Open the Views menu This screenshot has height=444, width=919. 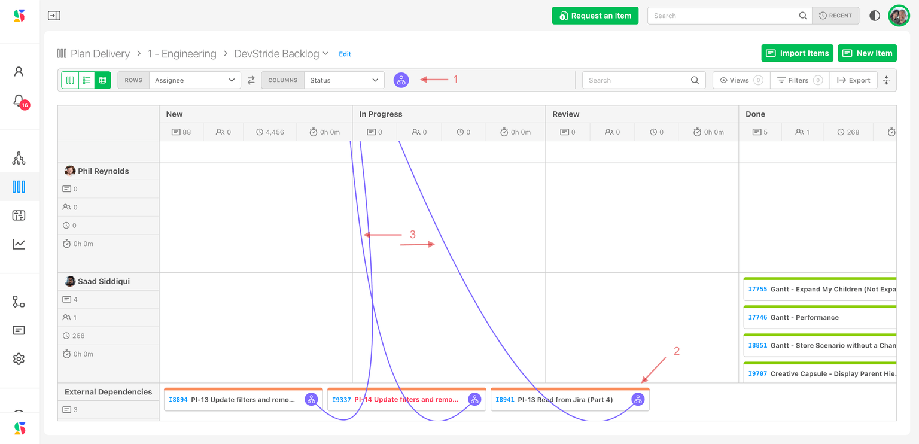click(741, 80)
